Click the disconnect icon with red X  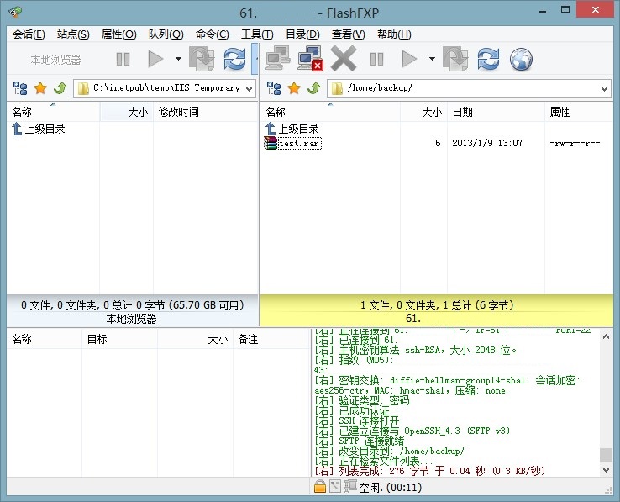click(311, 59)
